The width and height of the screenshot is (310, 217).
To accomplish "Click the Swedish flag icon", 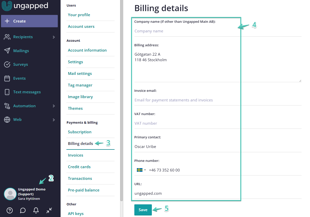I will [140, 170].
